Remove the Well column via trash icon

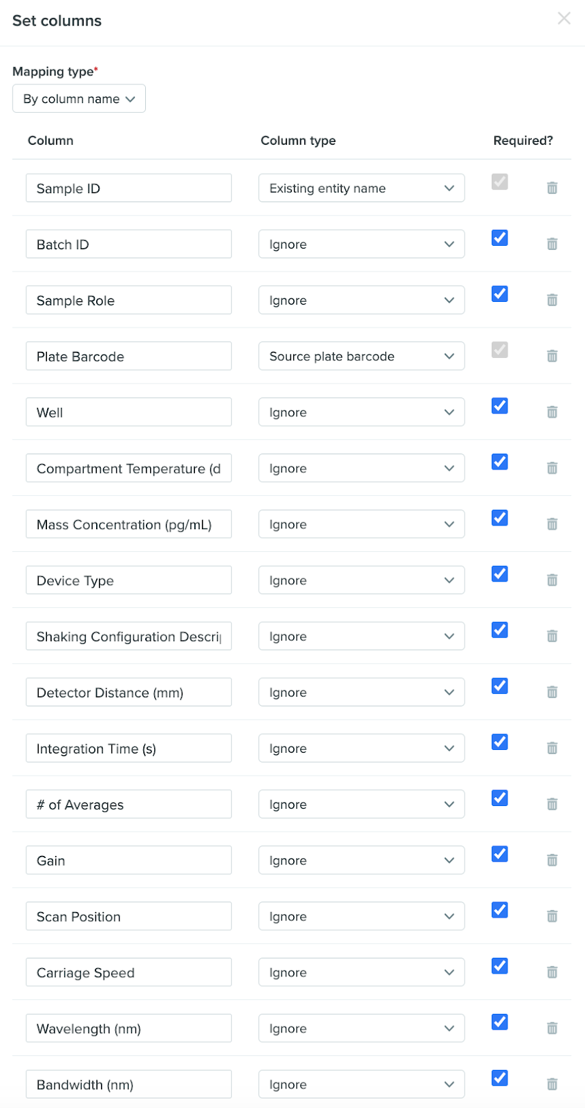552,412
